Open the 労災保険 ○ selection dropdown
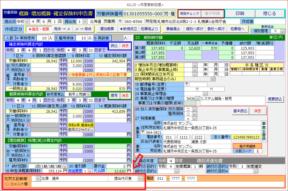Viewport: 288px width, 191px height. click(x=194, y=109)
